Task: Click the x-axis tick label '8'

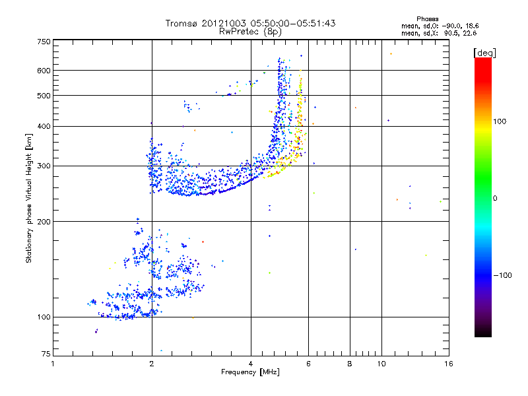Action: point(350,364)
